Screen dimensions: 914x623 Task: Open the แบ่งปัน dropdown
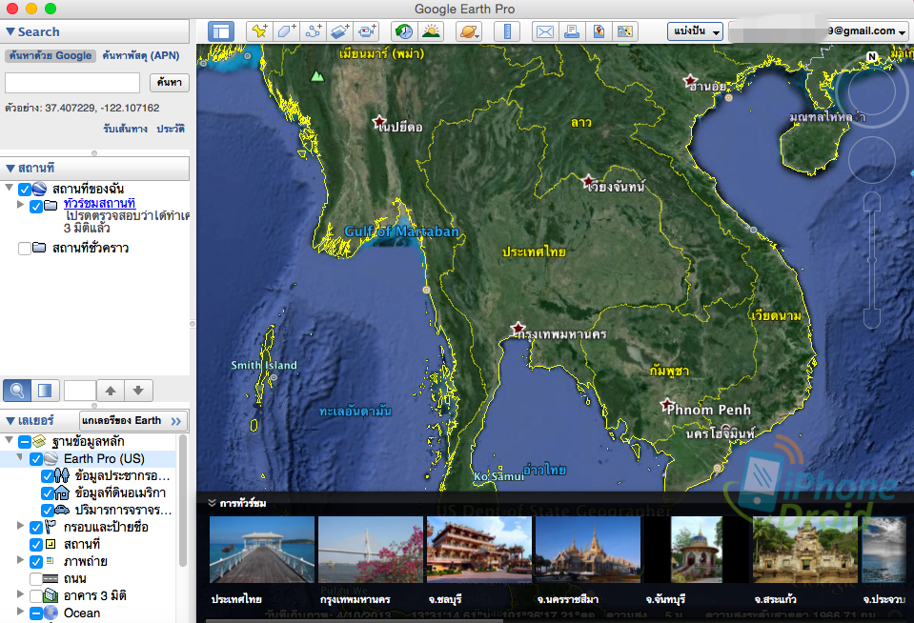[696, 31]
